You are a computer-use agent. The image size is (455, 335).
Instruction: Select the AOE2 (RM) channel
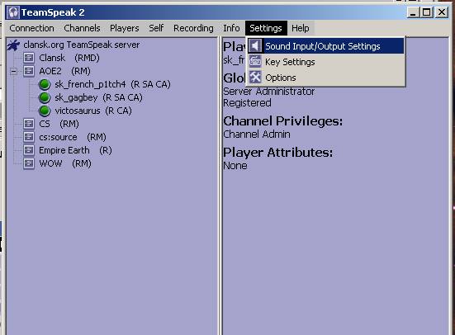tap(64, 71)
